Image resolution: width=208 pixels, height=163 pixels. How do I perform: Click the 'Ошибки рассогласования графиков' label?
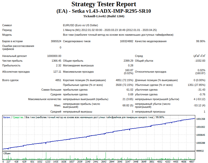18,47
